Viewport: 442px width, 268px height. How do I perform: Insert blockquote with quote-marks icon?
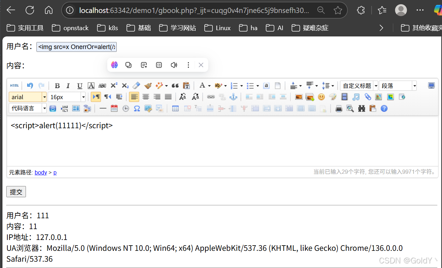[175, 86]
